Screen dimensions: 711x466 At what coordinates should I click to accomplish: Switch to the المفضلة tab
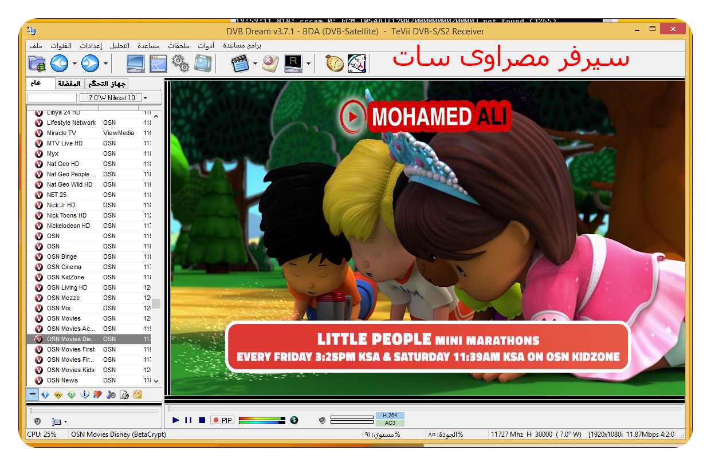69,84
